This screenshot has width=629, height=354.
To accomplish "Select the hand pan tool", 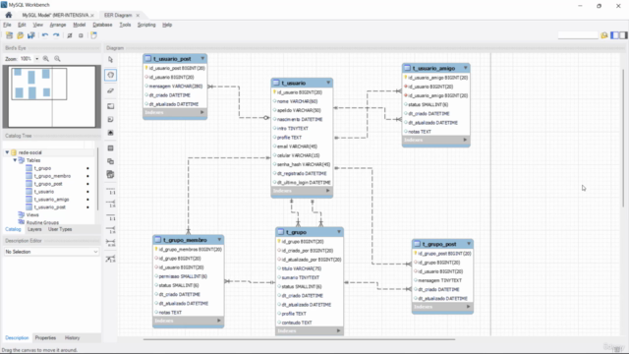I will 111,75.
